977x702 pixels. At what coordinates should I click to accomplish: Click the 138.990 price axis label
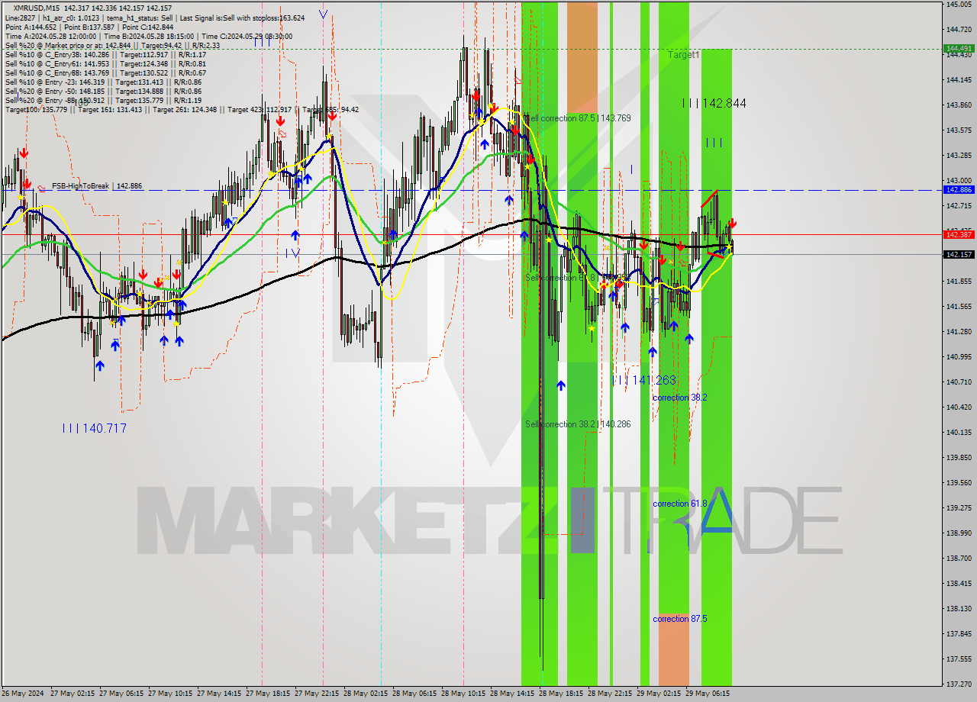click(x=958, y=533)
